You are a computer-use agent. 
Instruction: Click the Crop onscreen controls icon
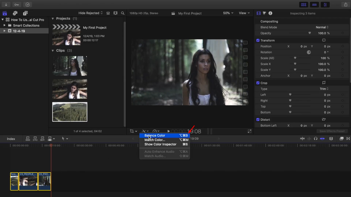324,83
